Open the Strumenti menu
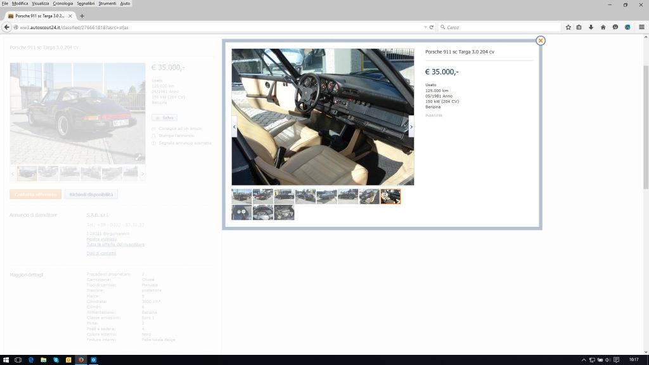The image size is (649, 365). point(107,3)
